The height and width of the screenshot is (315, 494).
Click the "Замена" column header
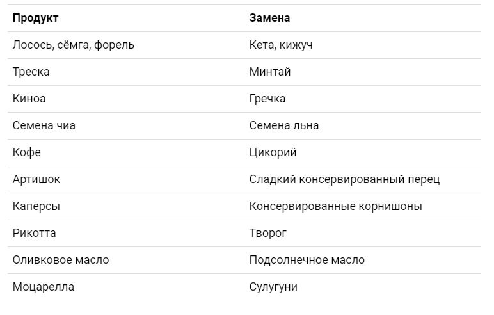click(269, 18)
